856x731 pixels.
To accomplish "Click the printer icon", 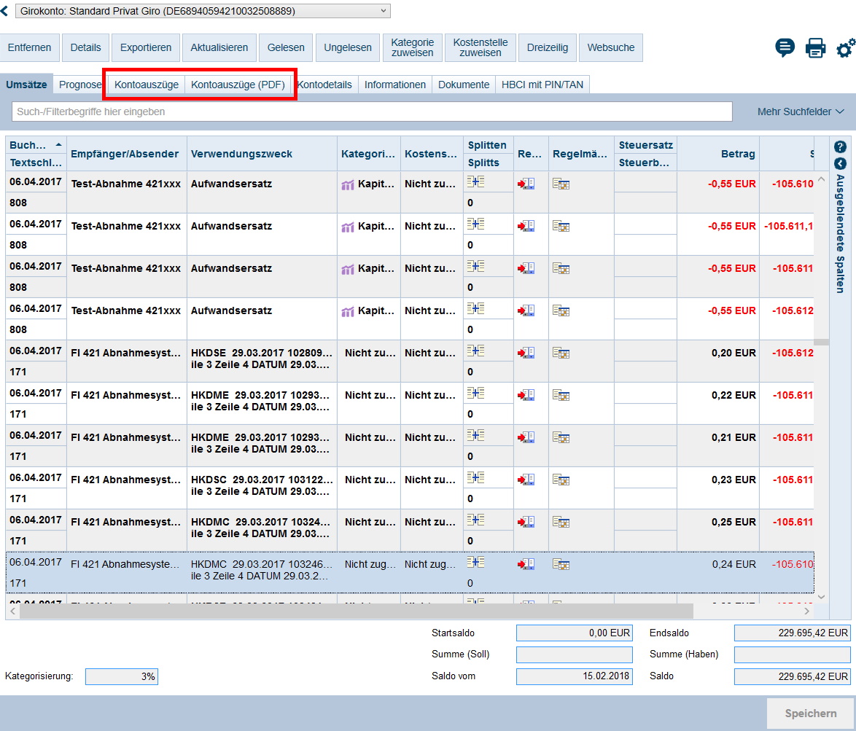I will click(x=815, y=48).
